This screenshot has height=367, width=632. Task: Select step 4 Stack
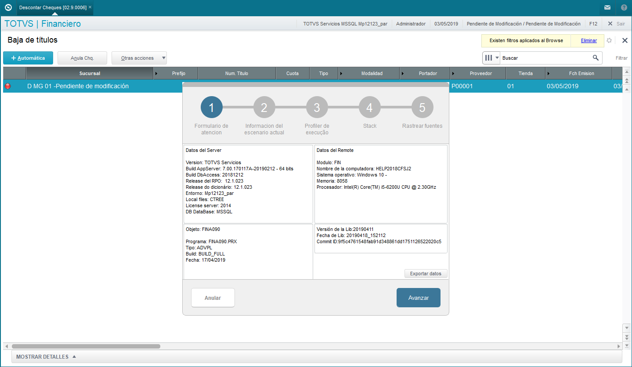click(x=370, y=108)
